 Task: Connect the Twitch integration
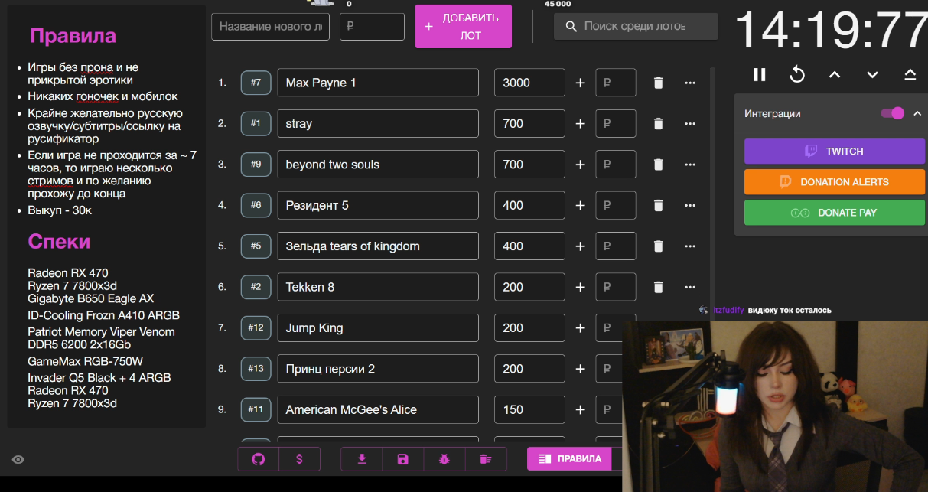[x=835, y=152]
